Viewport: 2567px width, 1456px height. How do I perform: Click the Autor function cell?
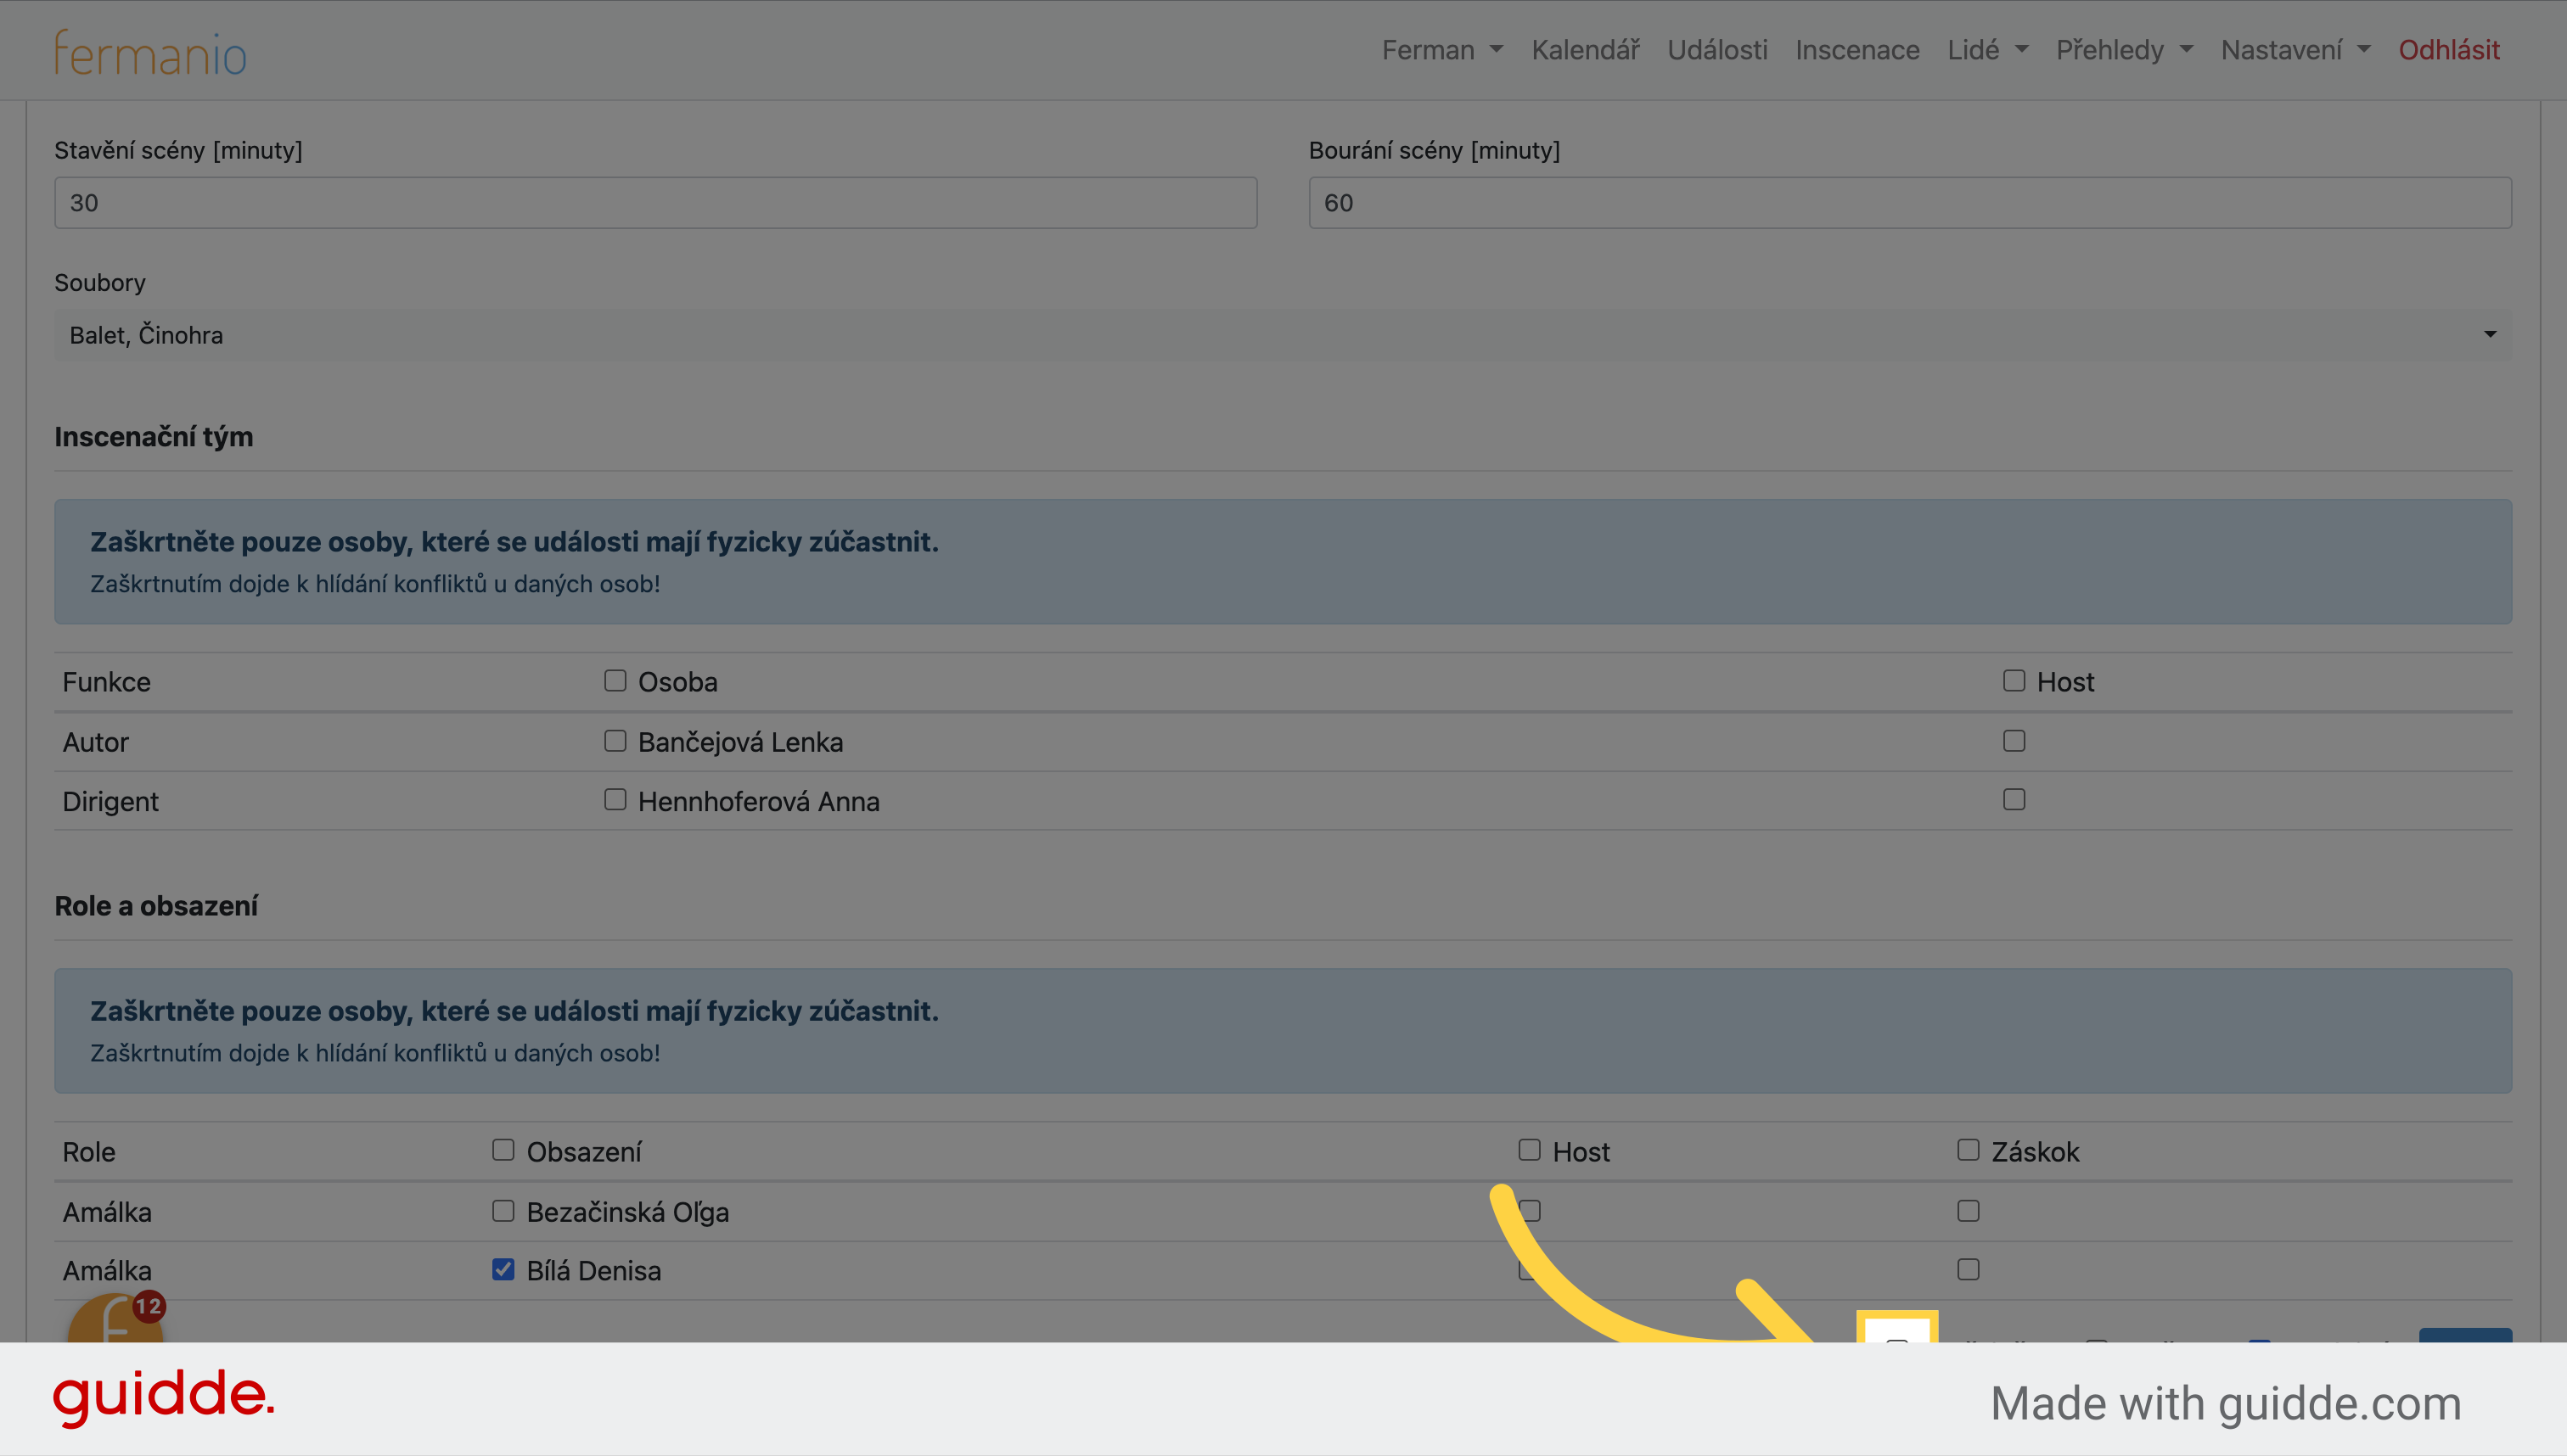point(95,742)
